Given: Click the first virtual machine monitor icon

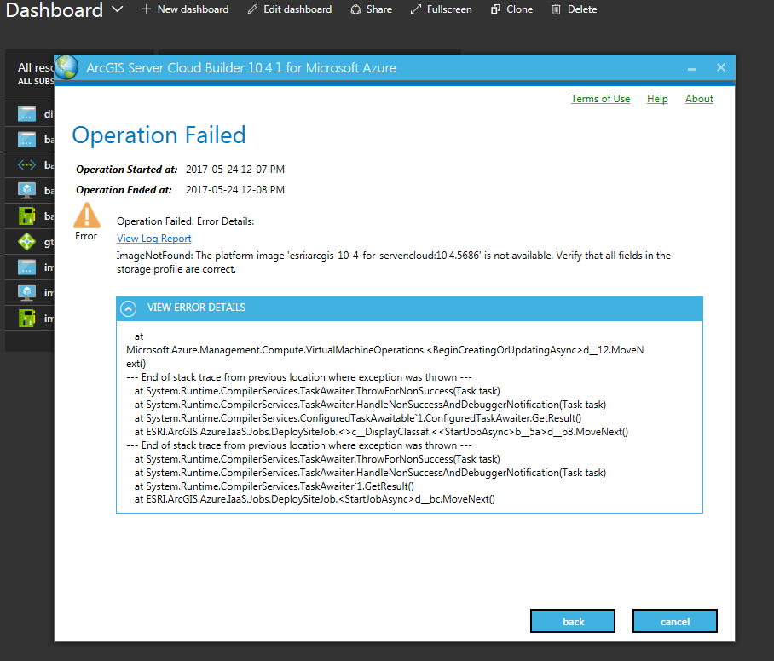Looking at the screenshot, I should pyautogui.click(x=26, y=191).
